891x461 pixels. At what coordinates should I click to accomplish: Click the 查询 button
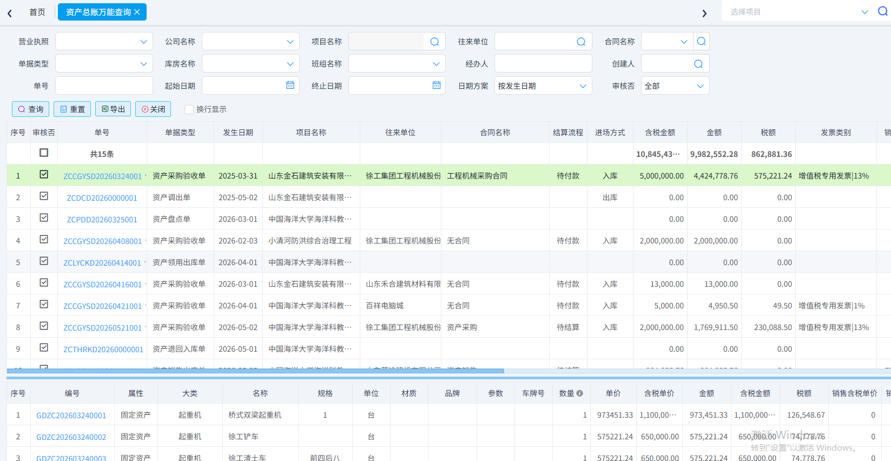31,109
